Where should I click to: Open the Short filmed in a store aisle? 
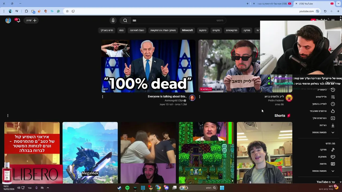click(265, 153)
